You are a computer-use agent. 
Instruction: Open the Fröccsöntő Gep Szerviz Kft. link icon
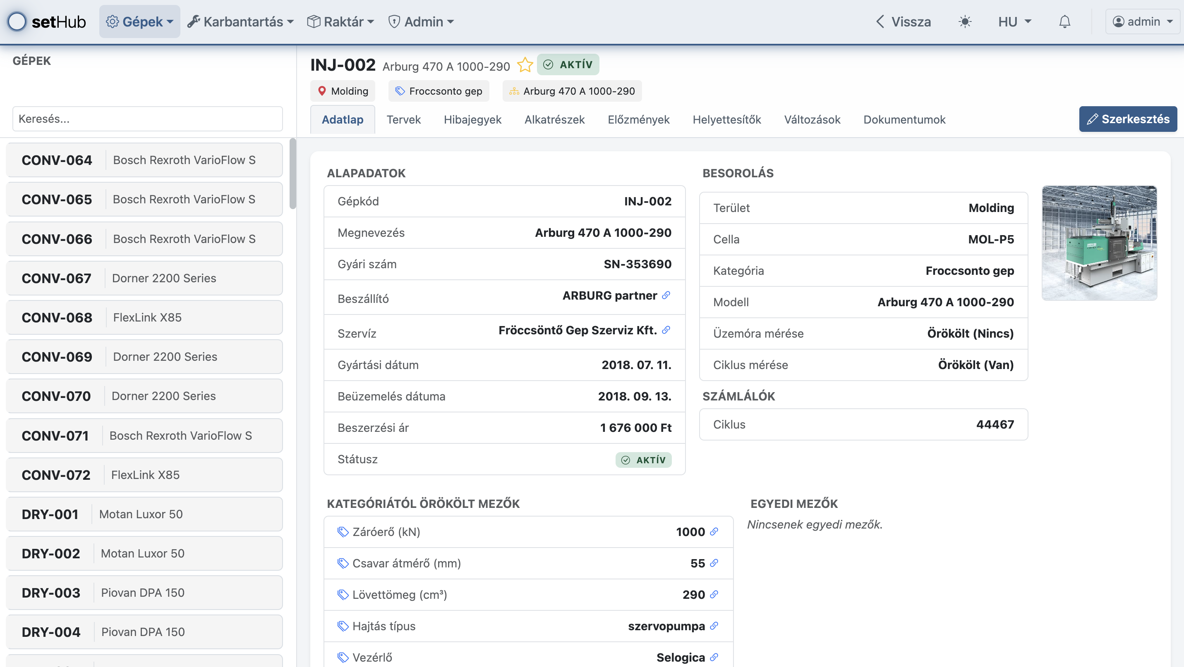point(666,330)
